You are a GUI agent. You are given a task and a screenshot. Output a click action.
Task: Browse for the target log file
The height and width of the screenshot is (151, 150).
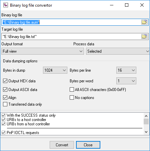[x=144, y=36]
